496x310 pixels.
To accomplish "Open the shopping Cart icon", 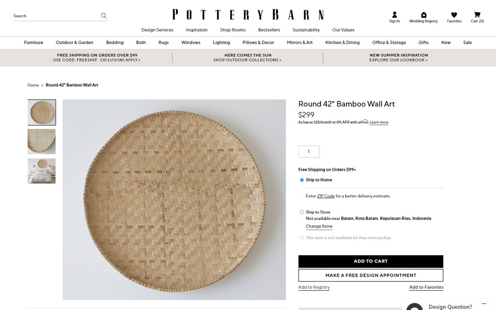I will click(x=477, y=15).
